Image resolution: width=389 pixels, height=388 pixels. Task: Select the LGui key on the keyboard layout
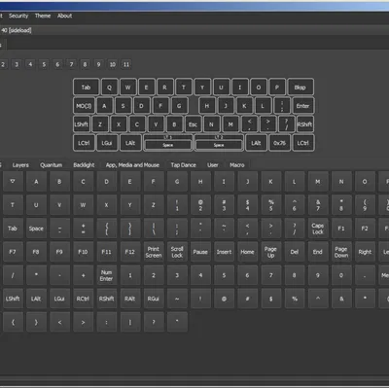point(107,143)
